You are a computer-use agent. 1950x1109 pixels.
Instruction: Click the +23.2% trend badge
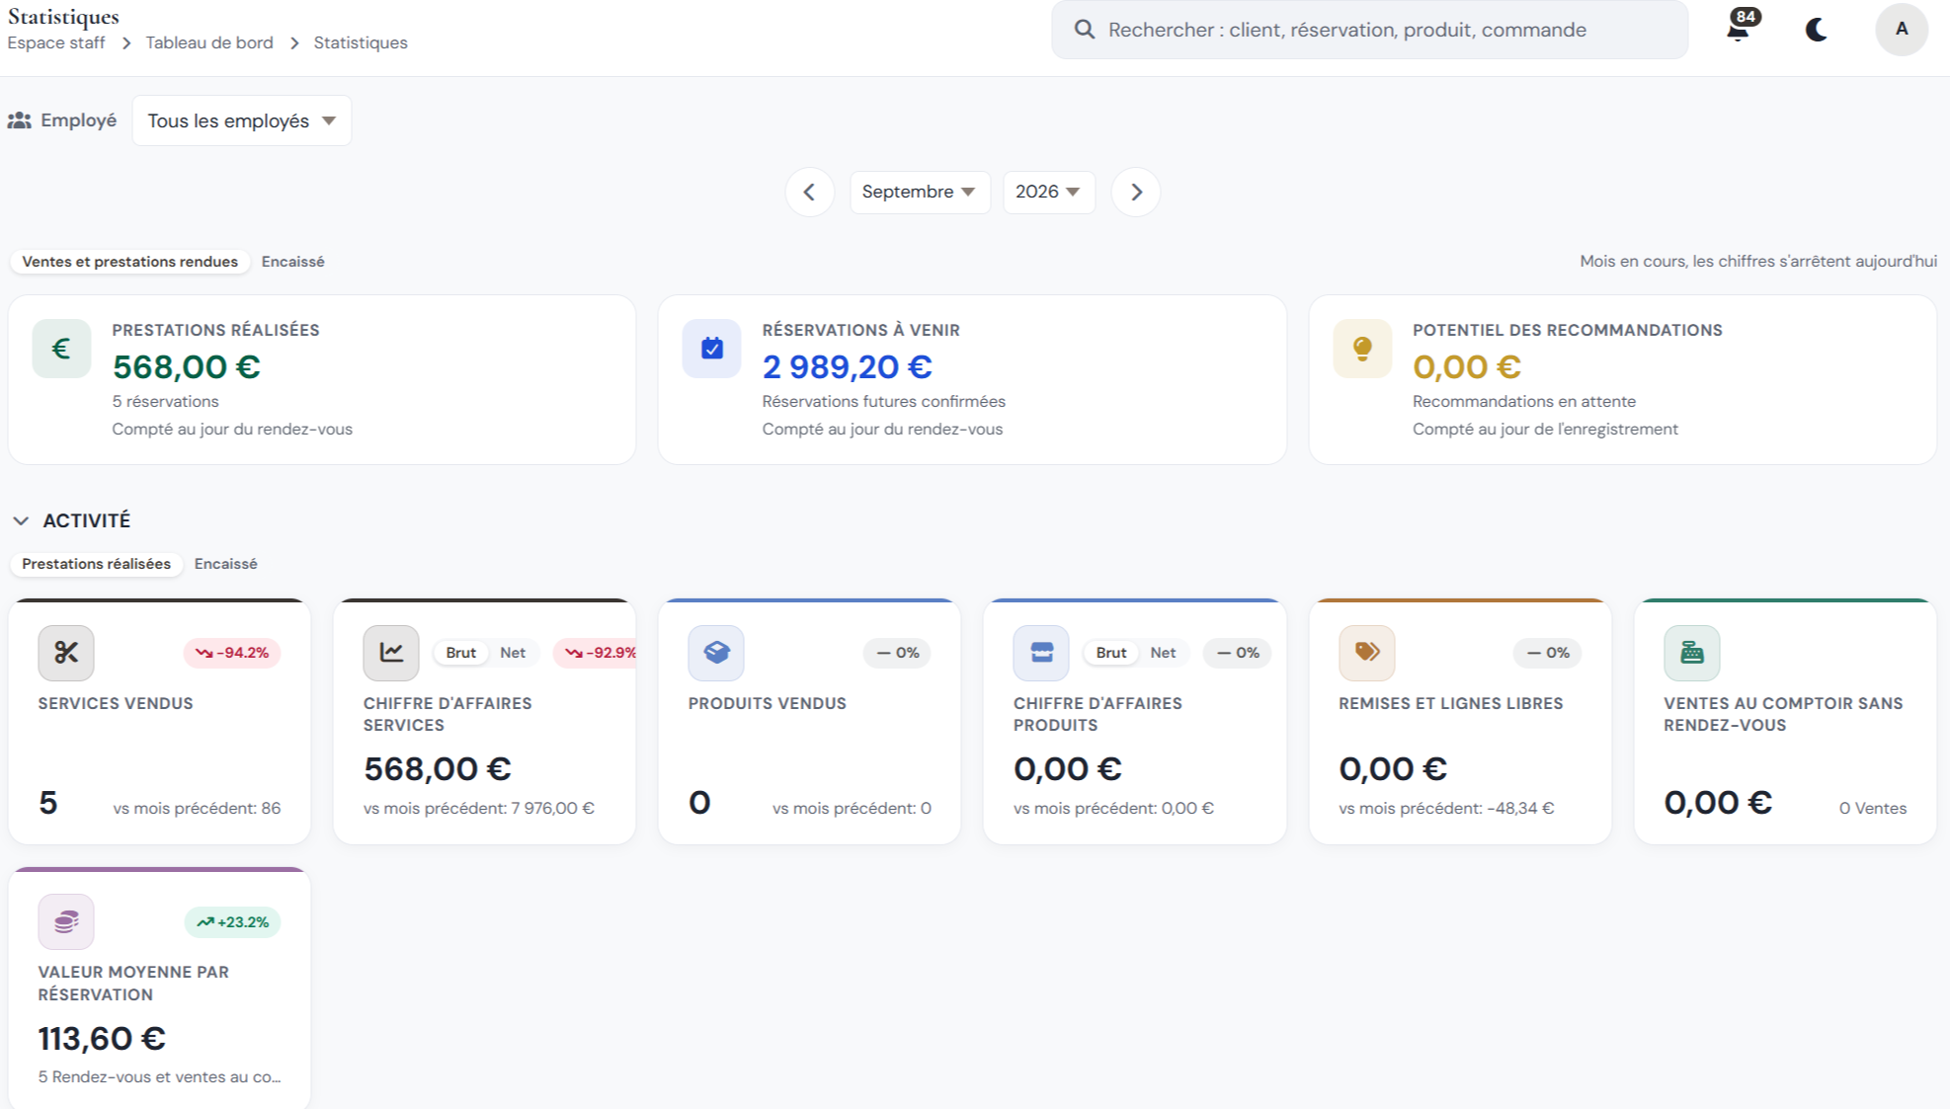(x=232, y=922)
